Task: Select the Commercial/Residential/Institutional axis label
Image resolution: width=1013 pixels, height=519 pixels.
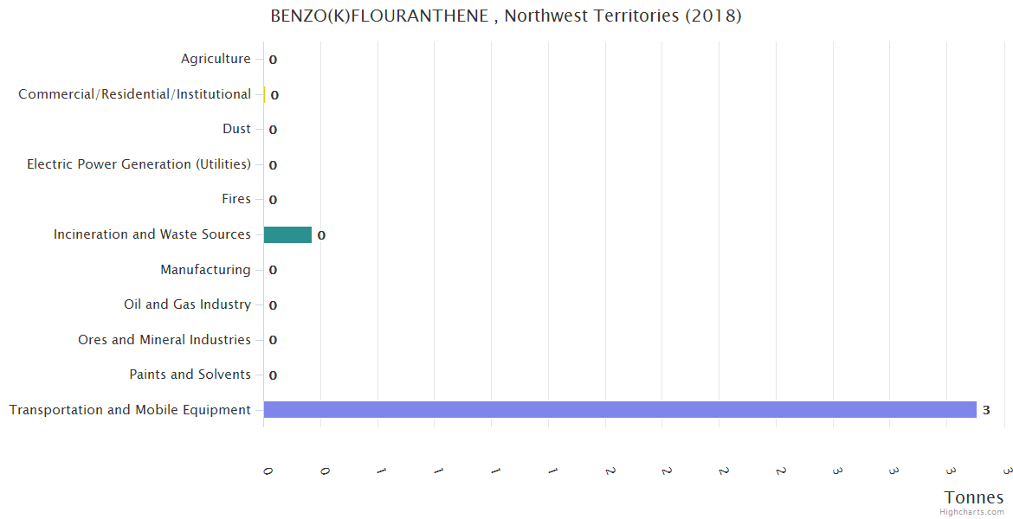Action: [134, 94]
